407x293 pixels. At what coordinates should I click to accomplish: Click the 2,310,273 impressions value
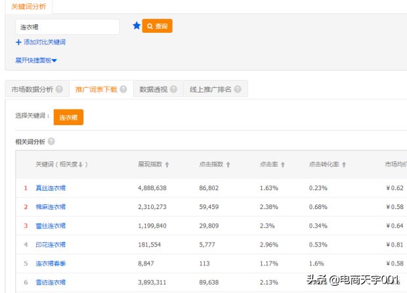tap(152, 207)
